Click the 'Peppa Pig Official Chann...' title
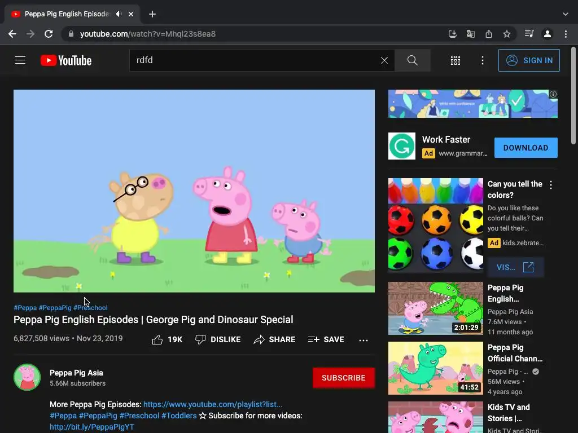Screen dimensions: 578x433 click(515, 353)
